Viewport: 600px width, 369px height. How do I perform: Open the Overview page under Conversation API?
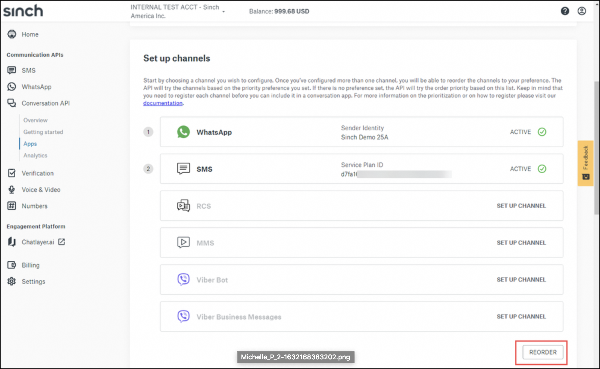tap(35, 120)
